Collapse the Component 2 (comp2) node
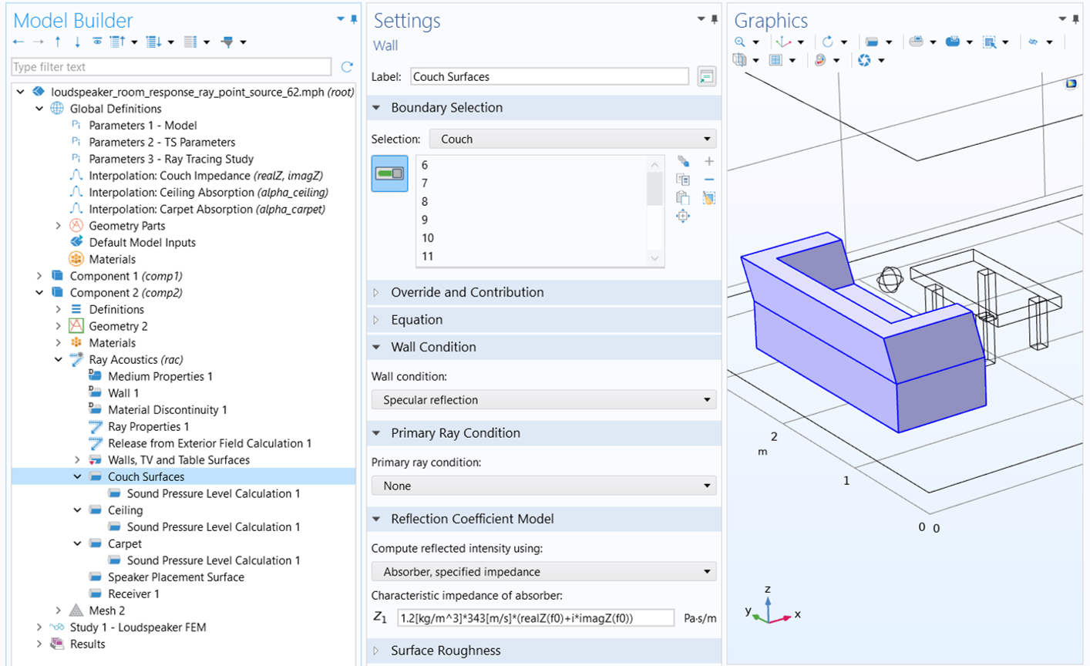Viewport: 1090px width, 666px height. pyautogui.click(x=39, y=293)
